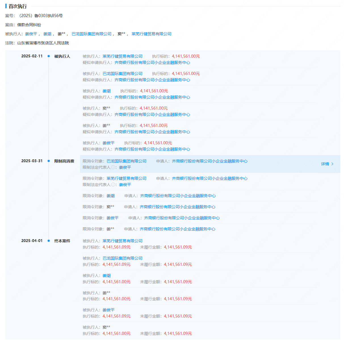
Task: Select 窦** name in the 限消令对象 row
Action: click(110, 207)
